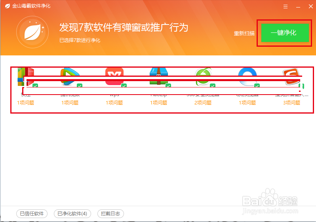Uncheck the green checkbox on HaoZip
This screenshot has height=222, width=316.
[x=168, y=85]
